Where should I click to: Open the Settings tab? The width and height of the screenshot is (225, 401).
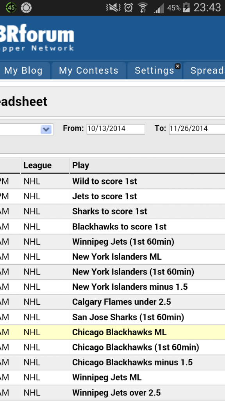tap(155, 70)
